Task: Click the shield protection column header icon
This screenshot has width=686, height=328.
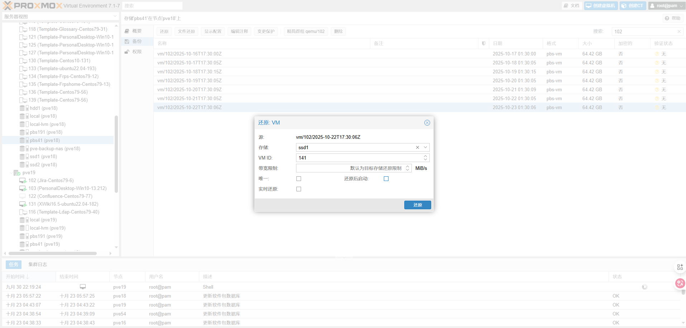Action: 483,43
